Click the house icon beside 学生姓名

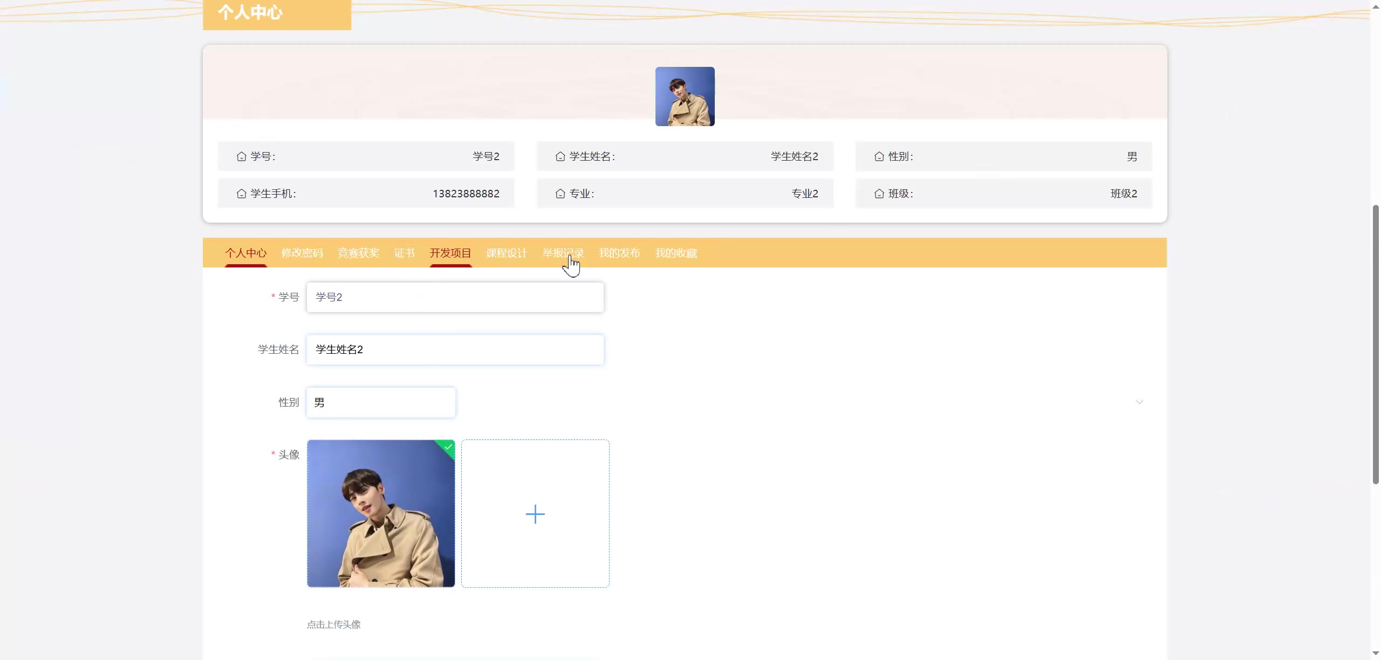pyautogui.click(x=560, y=156)
